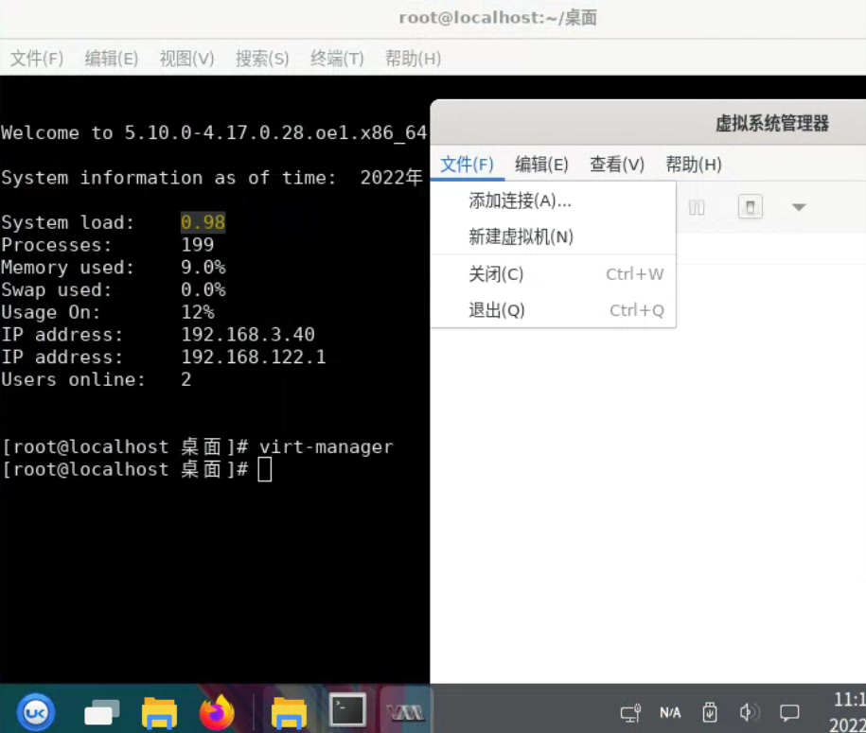Image resolution: width=866 pixels, height=733 pixels.
Task: Open the yellow folder file manager icon
Action: coord(159,712)
